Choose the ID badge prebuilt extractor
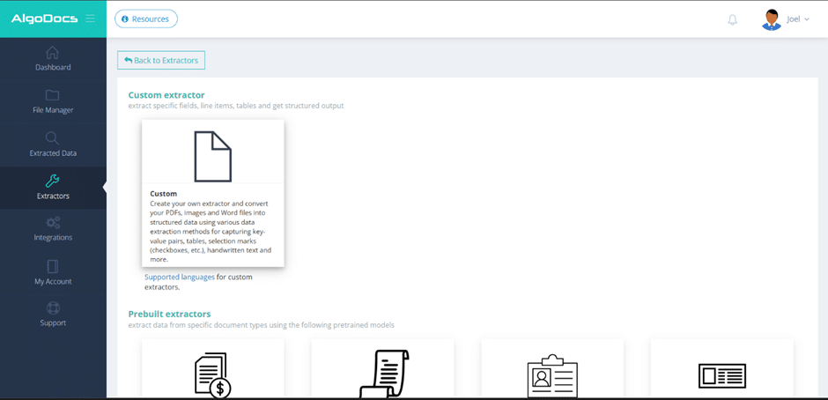This screenshot has width=828, height=400. click(552, 374)
